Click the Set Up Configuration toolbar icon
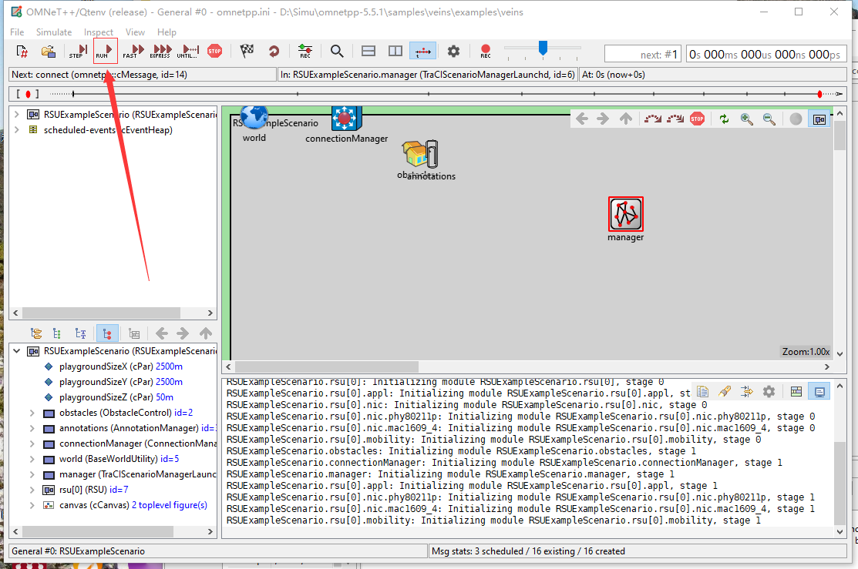 (22, 52)
